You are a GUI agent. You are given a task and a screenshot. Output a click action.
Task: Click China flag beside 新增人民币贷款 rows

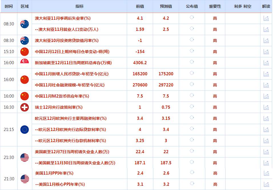coord(25,80)
